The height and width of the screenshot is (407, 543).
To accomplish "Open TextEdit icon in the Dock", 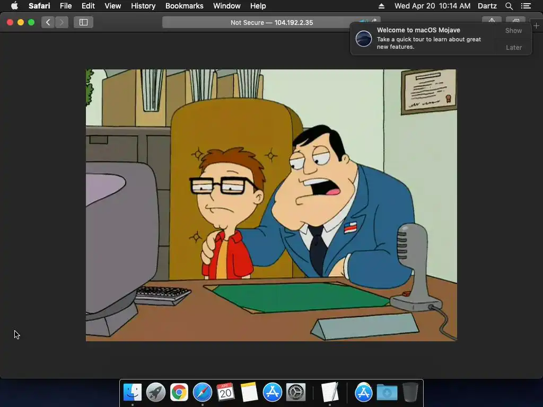I will [330, 392].
